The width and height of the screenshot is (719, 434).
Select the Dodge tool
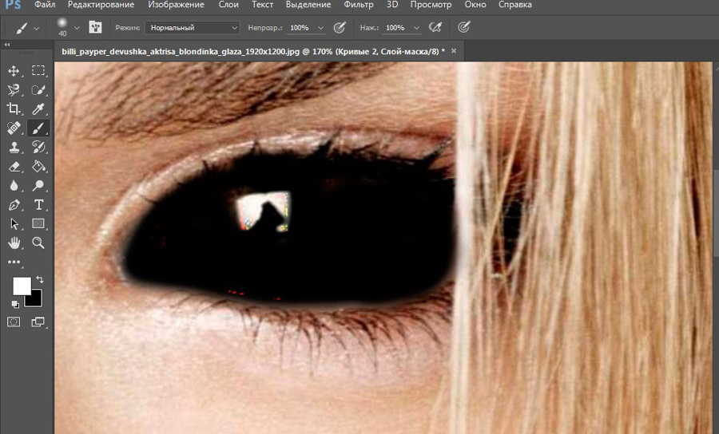38,186
